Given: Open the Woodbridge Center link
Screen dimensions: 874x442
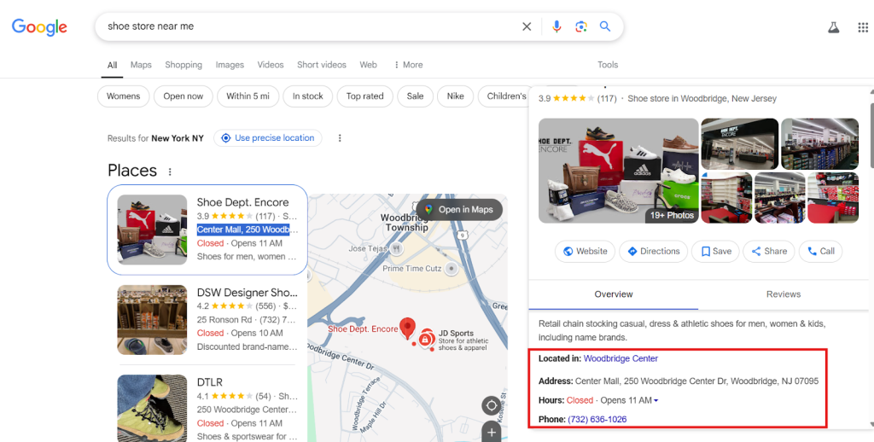Looking at the screenshot, I should coord(621,358).
